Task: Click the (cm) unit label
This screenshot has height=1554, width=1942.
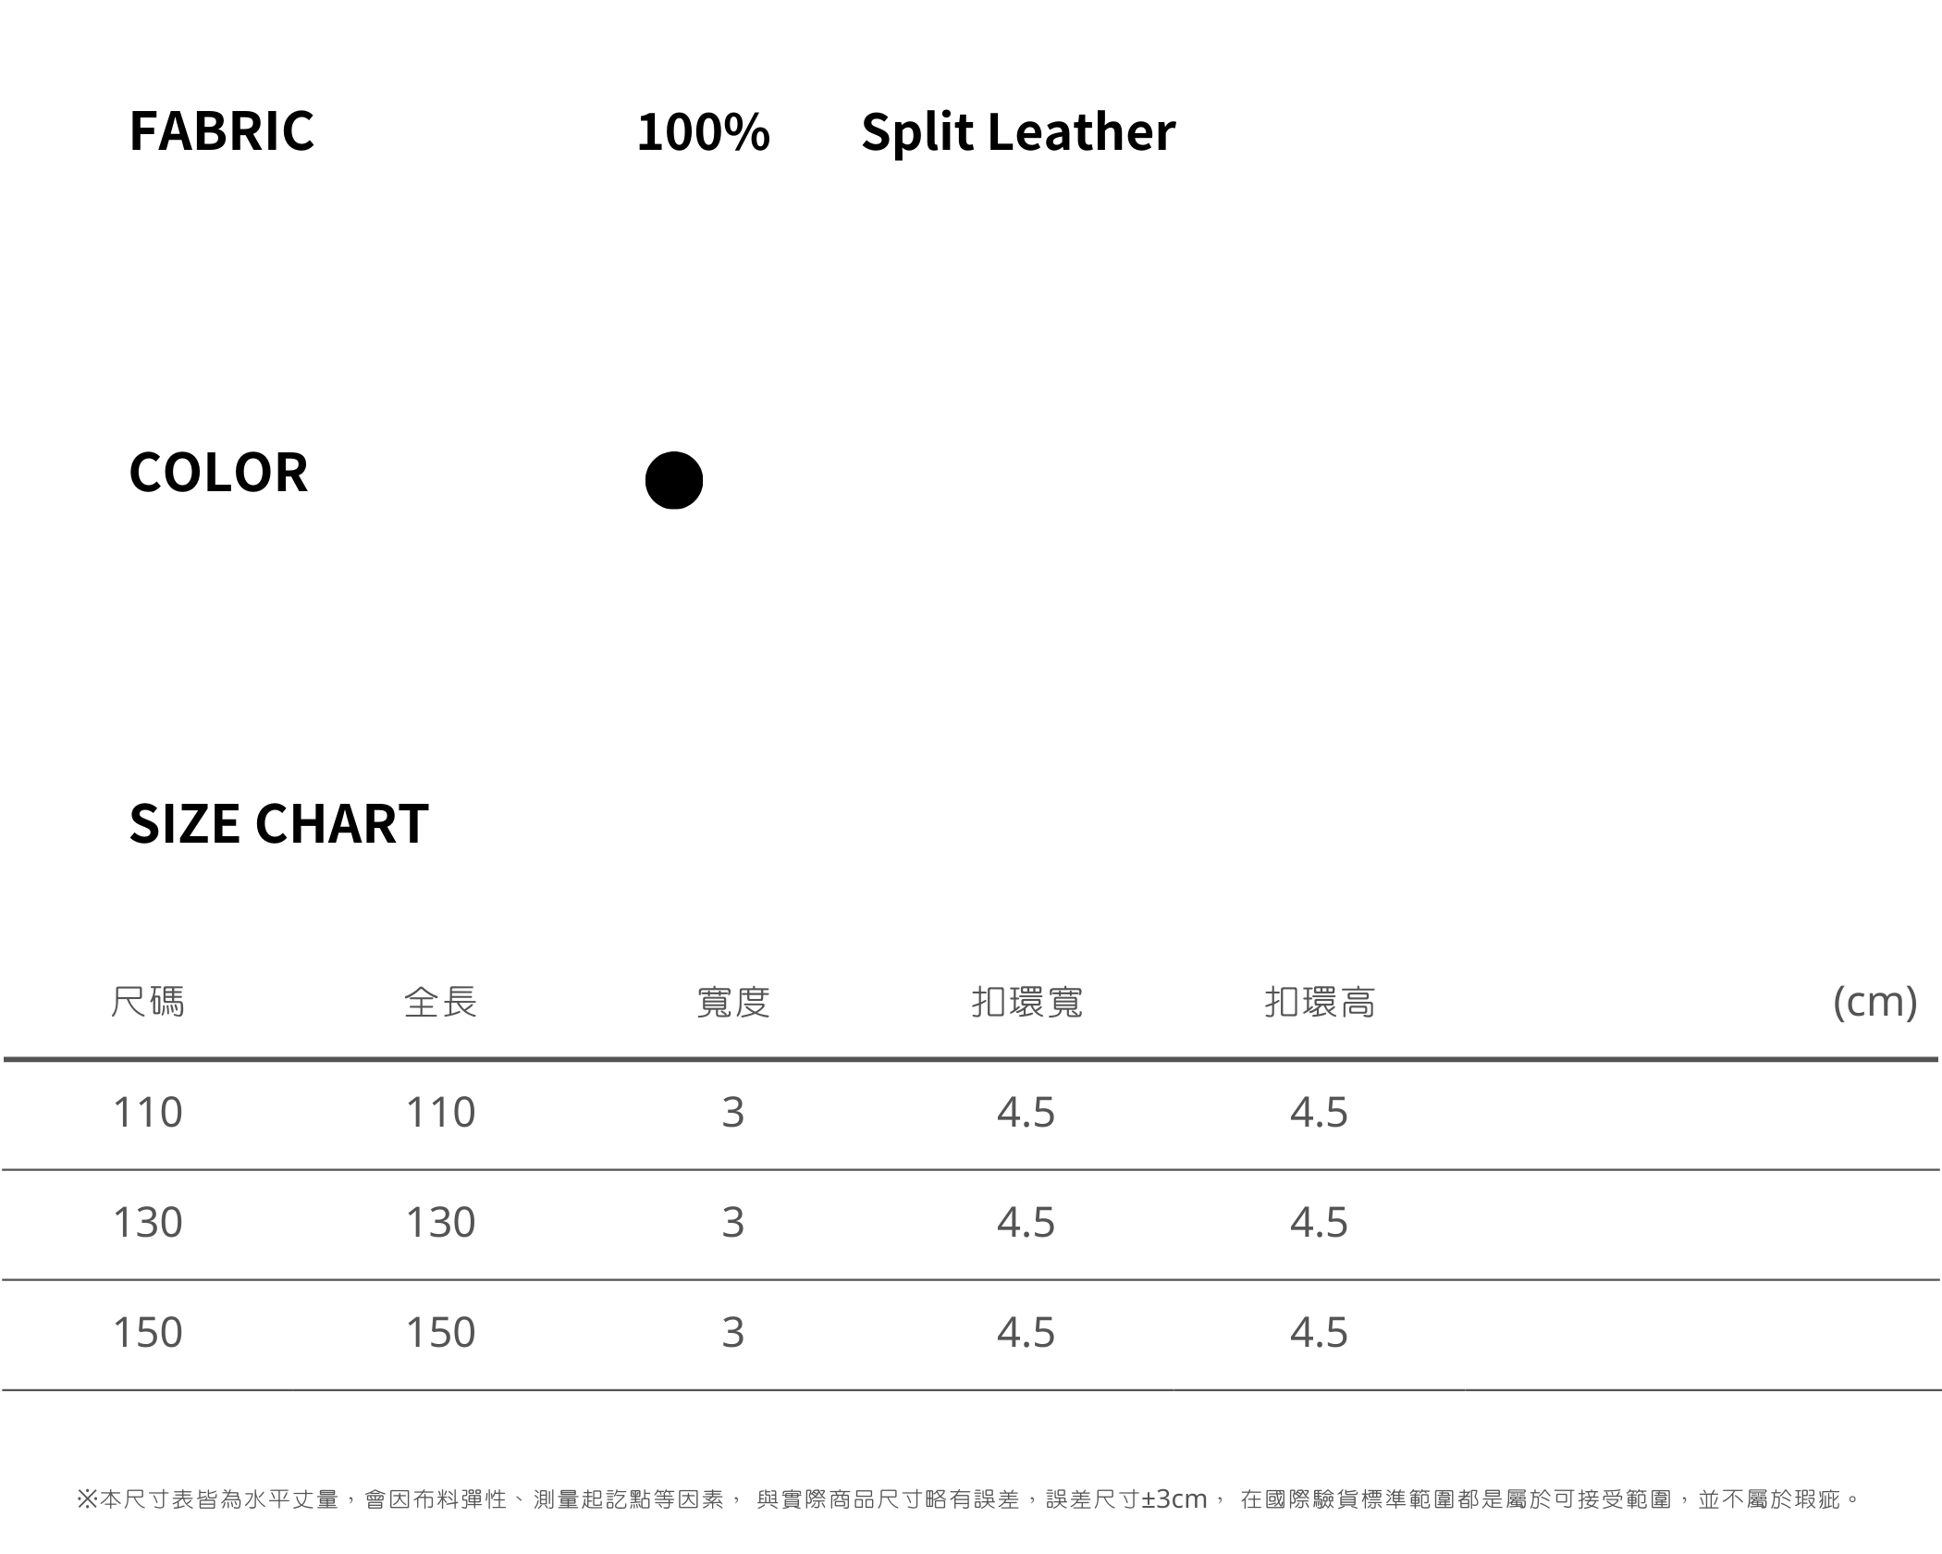Action: (1874, 1002)
